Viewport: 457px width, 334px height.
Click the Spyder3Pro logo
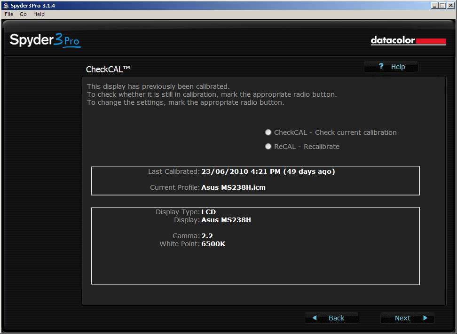(45, 40)
